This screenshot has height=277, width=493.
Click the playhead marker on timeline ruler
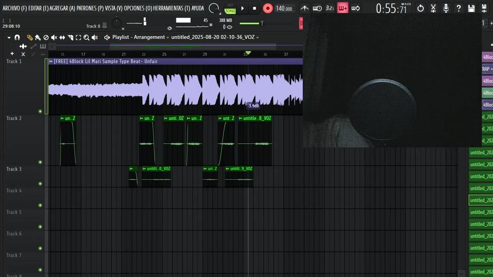(248, 53)
